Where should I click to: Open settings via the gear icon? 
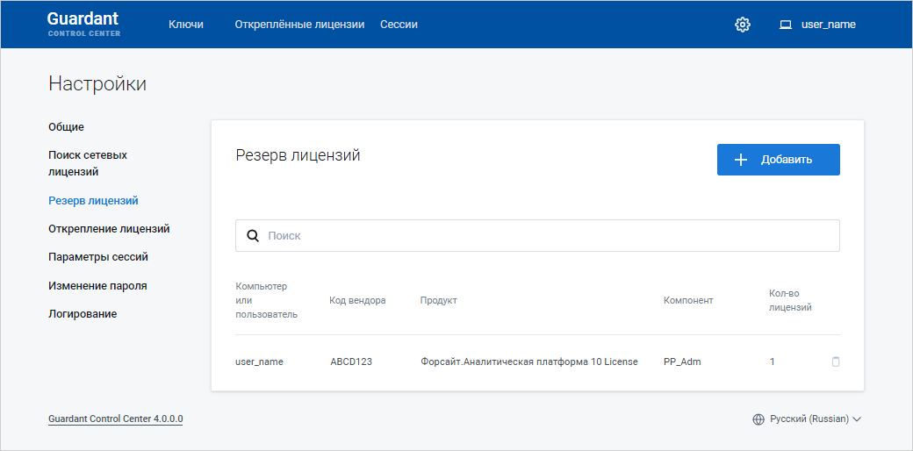743,25
